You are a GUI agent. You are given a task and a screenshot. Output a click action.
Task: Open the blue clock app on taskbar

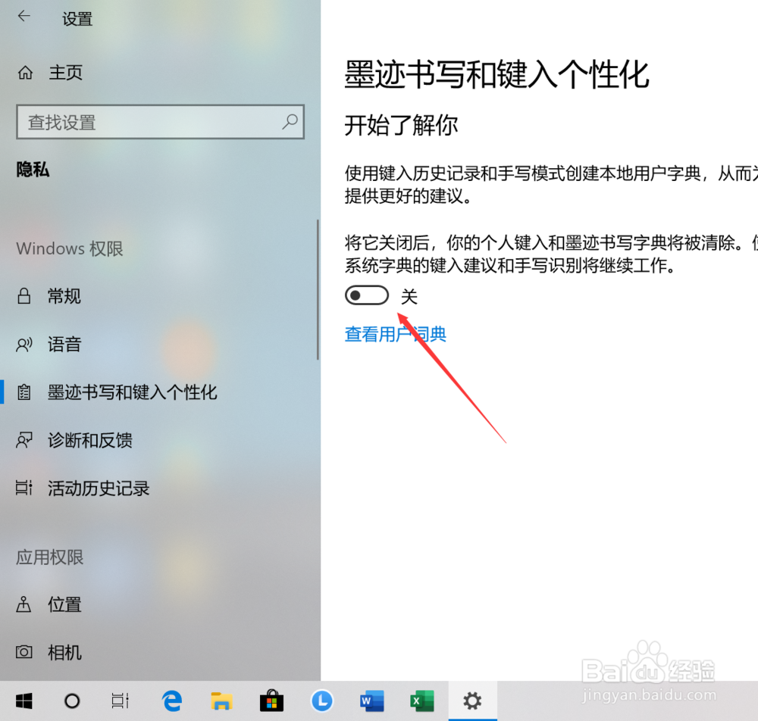pyautogui.click(x=322, y=701)
